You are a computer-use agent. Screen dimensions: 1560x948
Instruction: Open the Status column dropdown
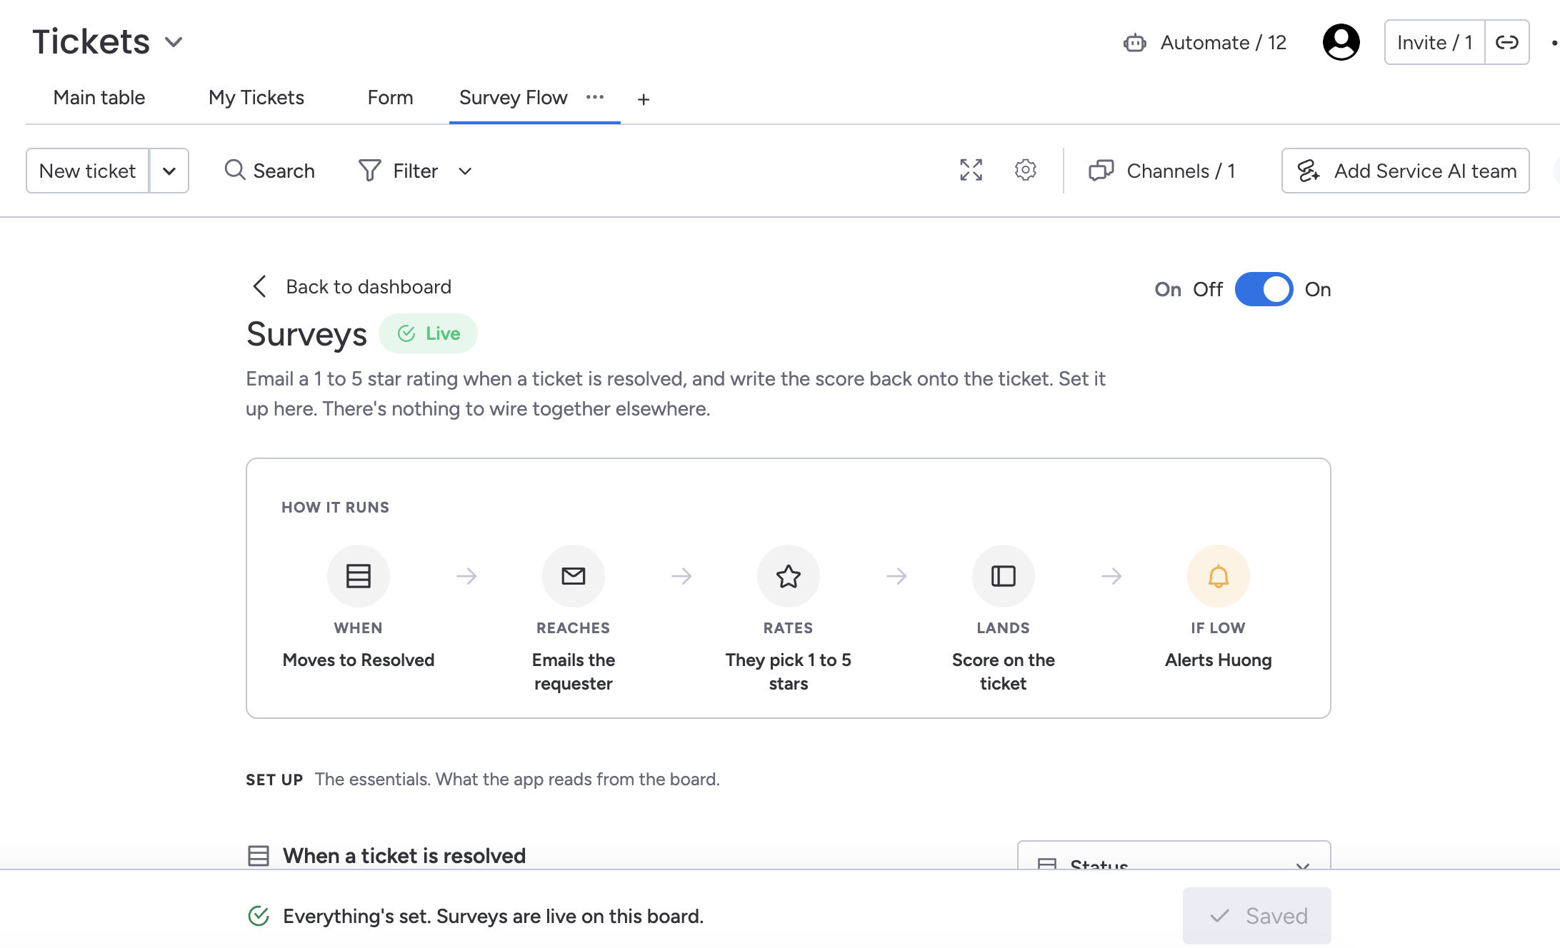click(x=1174, y=855)
